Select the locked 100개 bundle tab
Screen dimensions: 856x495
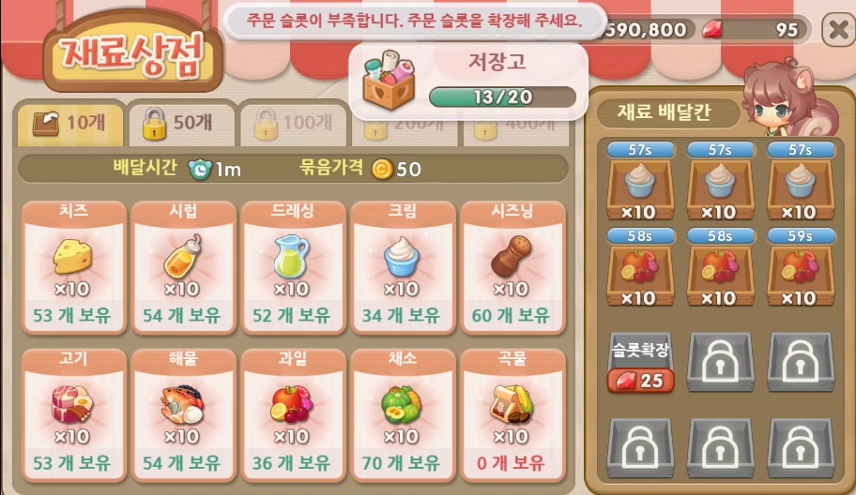294,123
